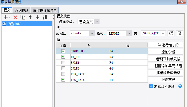Toggle 未修改不更新 checkbox

(x=151, y=86)
